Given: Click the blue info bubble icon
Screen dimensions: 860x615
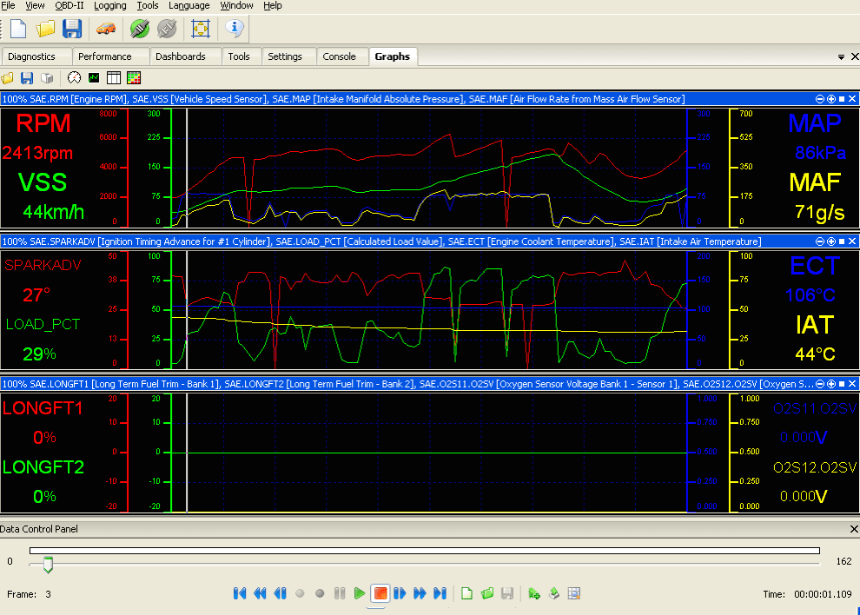Looking at the screenshot, I should [232, 29].
